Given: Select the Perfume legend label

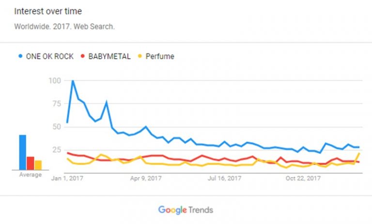Looking at the screenshot, I should click(160, 57).
